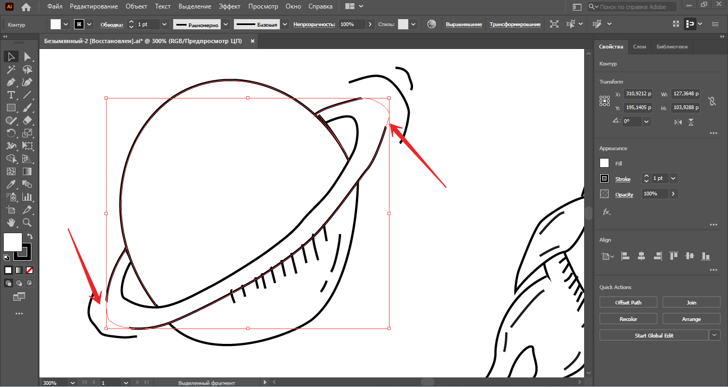Viewport: 728px width, 387px height.
Task: Open the variable width profile dropdown (Равномерно)
Action: (x=226, y=24)
